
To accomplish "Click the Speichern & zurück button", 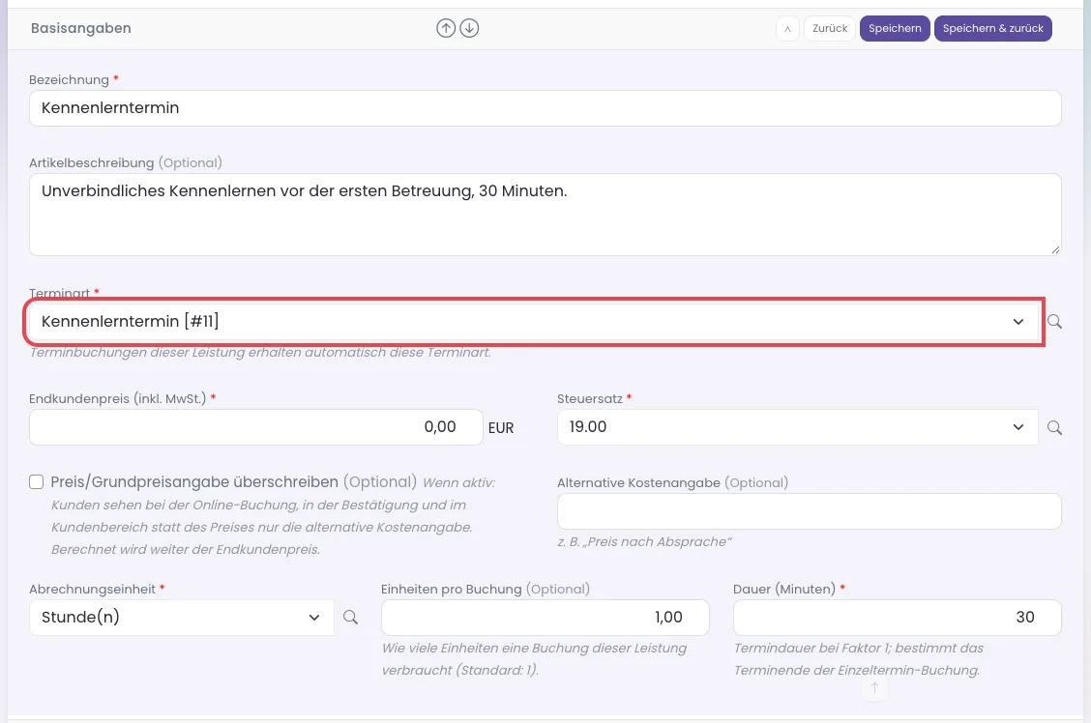I will point(993,28).
